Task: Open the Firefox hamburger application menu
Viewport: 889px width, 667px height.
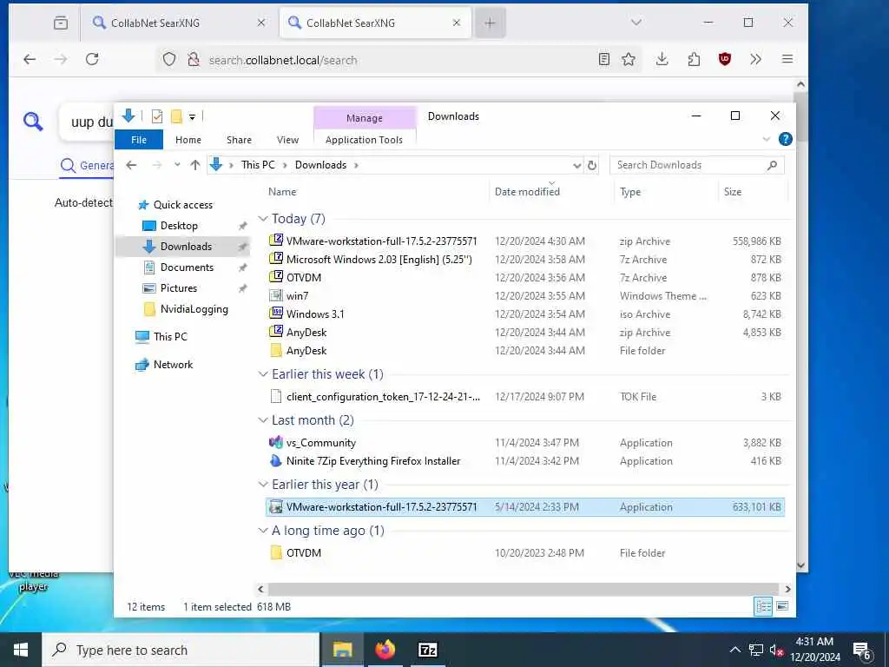Action: click(787, 59)
